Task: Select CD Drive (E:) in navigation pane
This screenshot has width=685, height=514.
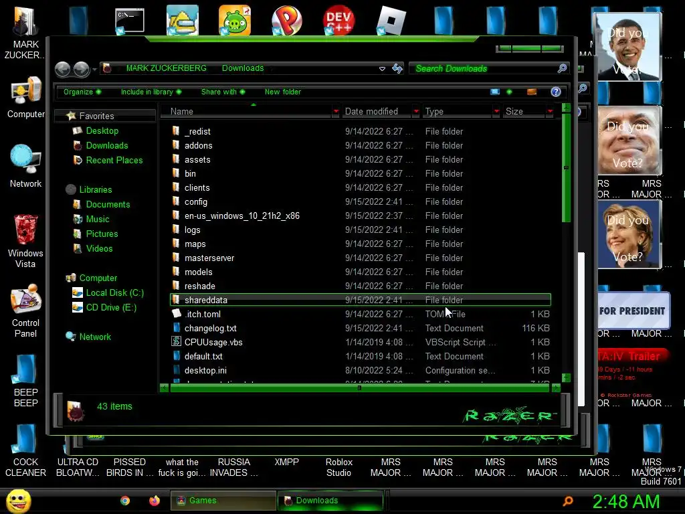Action: [x=111, y=308]
